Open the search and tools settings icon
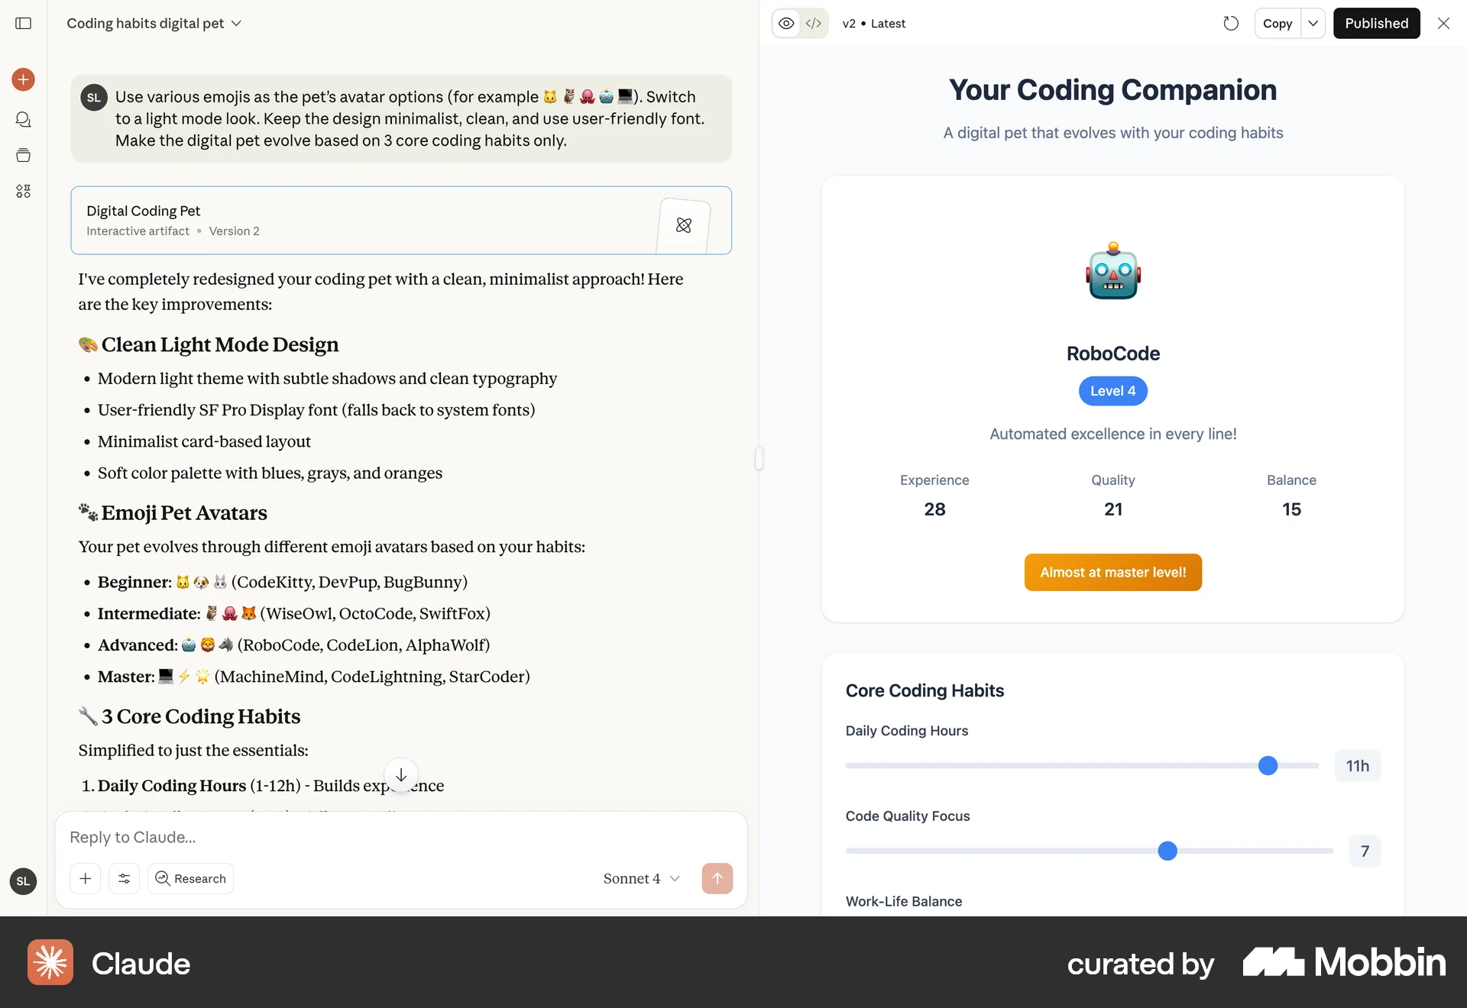The width and height of the screenshot is (1467, 1008). pos(124,878)
